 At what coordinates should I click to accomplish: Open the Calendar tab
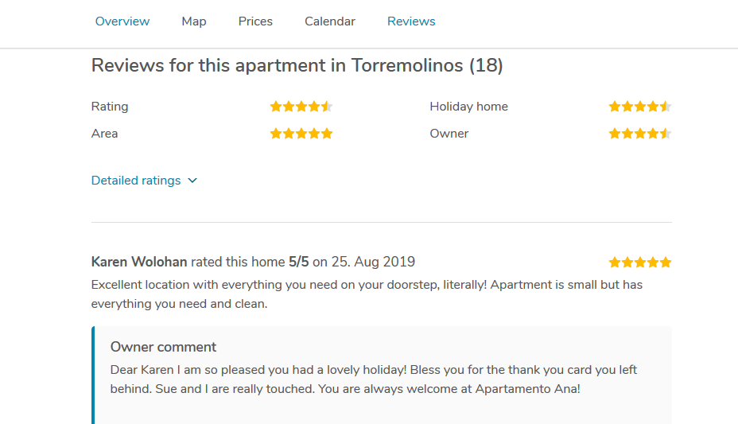[330, 21]
